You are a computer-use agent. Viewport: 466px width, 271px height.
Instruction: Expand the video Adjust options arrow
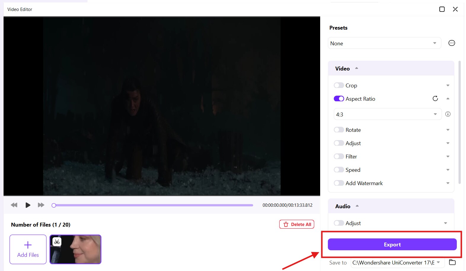pyautogui.click(x=448, y=143)
